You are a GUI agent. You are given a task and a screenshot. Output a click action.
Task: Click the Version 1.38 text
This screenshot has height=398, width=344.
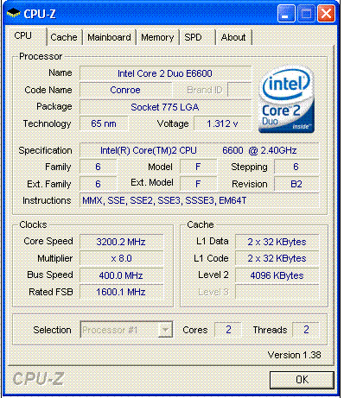(x=294, y=355)
